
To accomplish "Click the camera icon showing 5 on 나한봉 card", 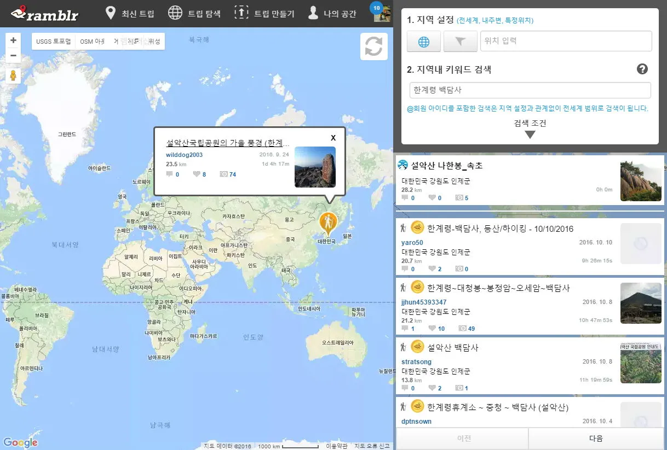I will pos(459,198).
